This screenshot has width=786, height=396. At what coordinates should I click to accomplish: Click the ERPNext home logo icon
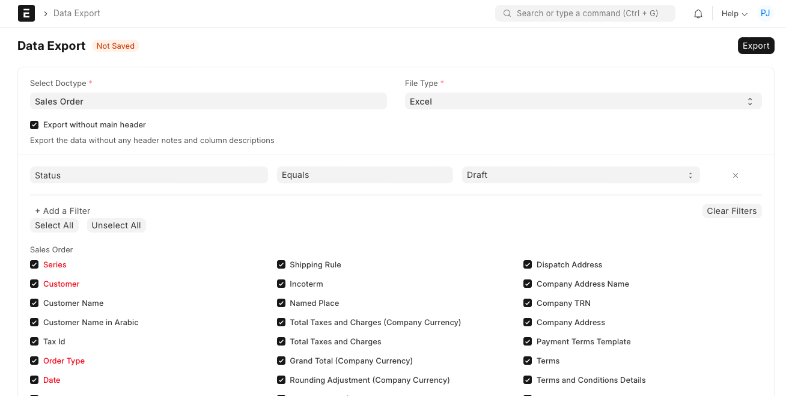click(26, 13)
